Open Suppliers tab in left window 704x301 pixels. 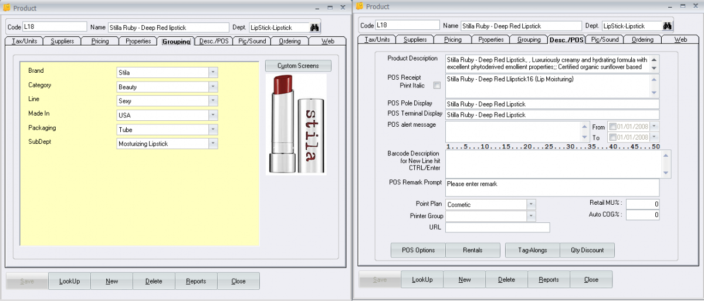[62, 41]
